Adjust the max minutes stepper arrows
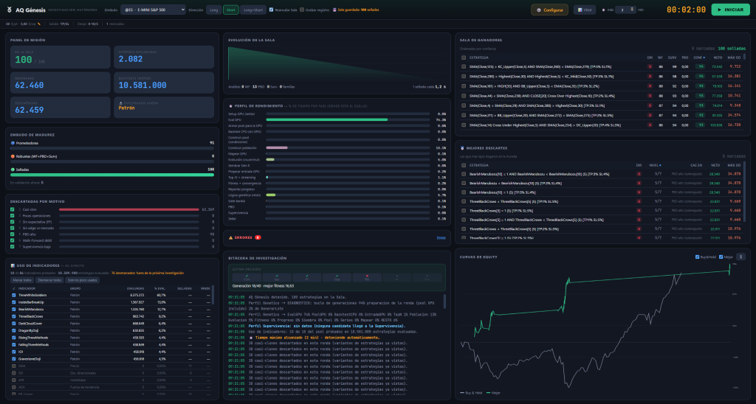756x404 pixels. (632, 10)
